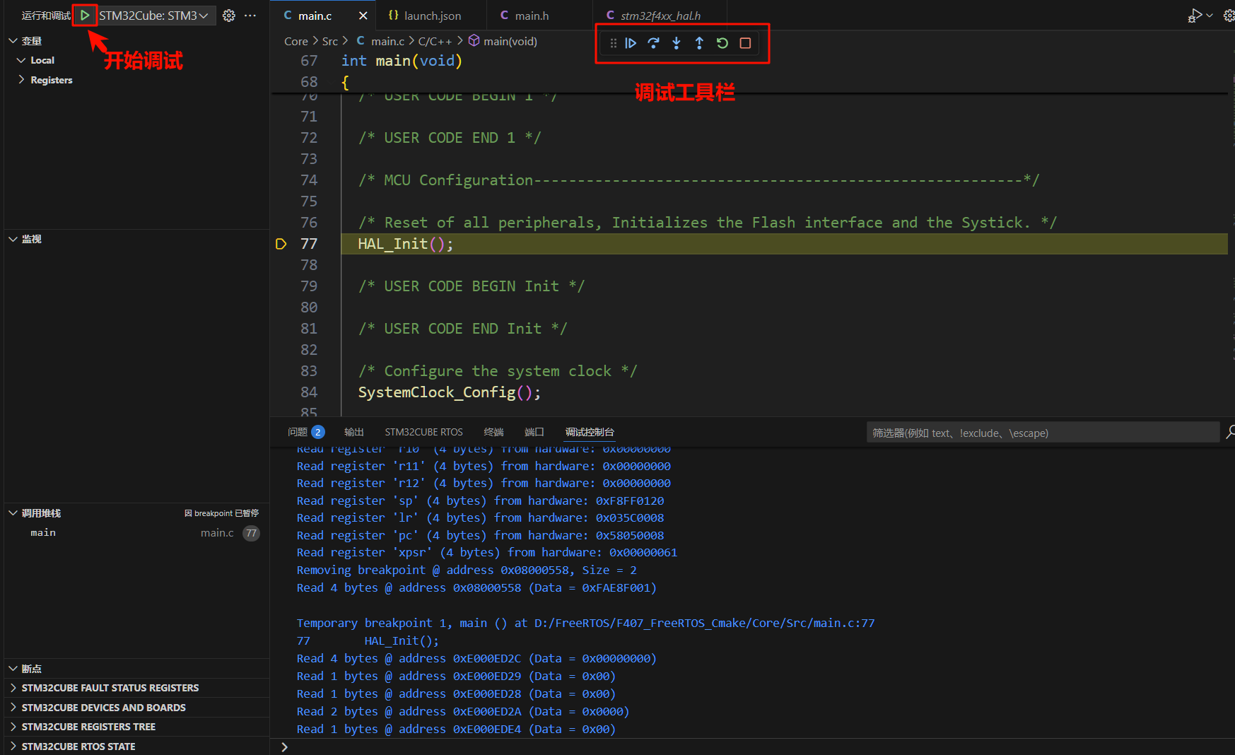
Task: Open the 问题 (Problems) panel tab
Action: [305, 432]
